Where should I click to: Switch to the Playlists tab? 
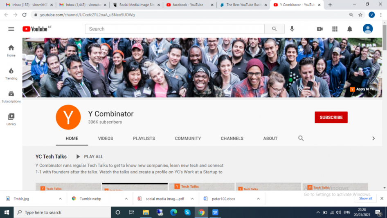pyautogui.click(x=144, y=139)
